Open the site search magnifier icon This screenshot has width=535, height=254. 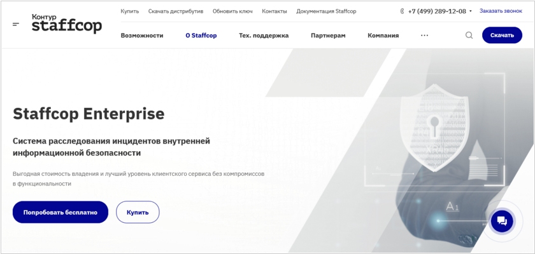tap(469, 36)
